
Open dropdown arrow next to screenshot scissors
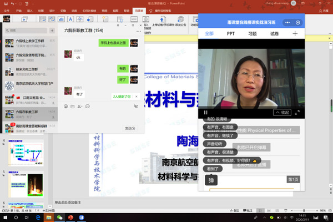pyautogui.click(x=83, y=105)
